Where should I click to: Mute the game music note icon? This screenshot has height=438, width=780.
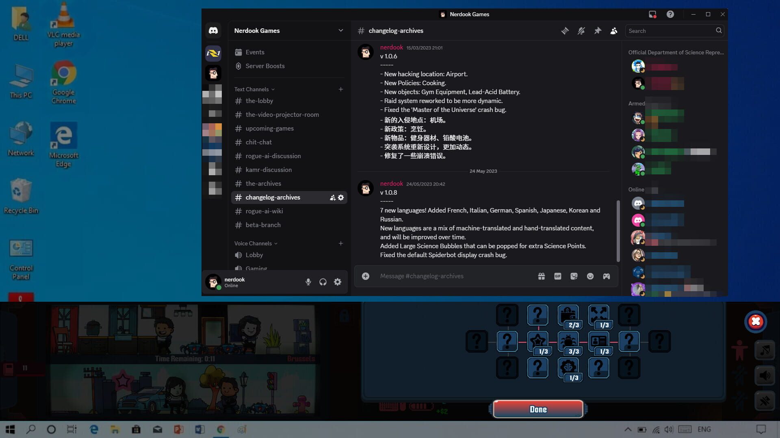pyautogui.click(x=765, y=350)
